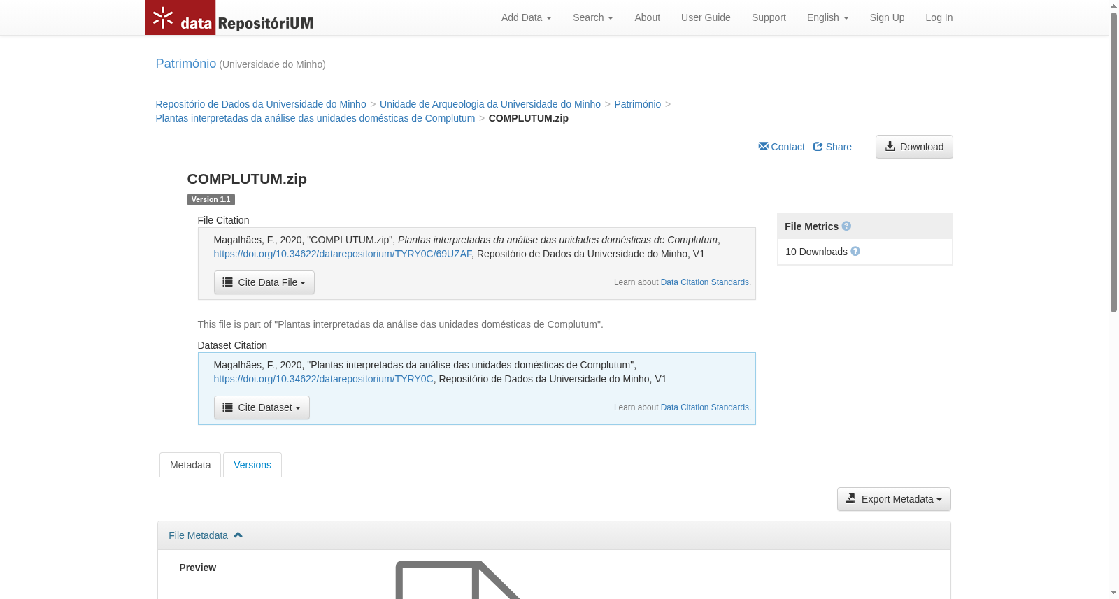Viewport: 1119px width, 599px height.
Task: Open the Export Metadata dropdown
Action: (x=894, y=499)
